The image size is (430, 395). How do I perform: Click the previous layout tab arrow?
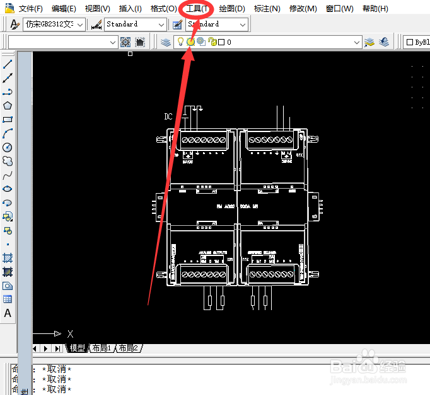point(35,348)
